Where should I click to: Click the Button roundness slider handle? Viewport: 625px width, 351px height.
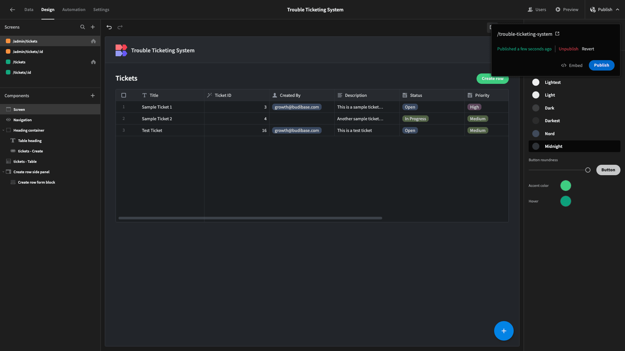[x=588, y=170]
